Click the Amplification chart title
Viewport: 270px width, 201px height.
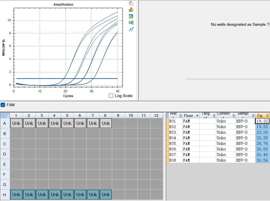click(63, 4)
